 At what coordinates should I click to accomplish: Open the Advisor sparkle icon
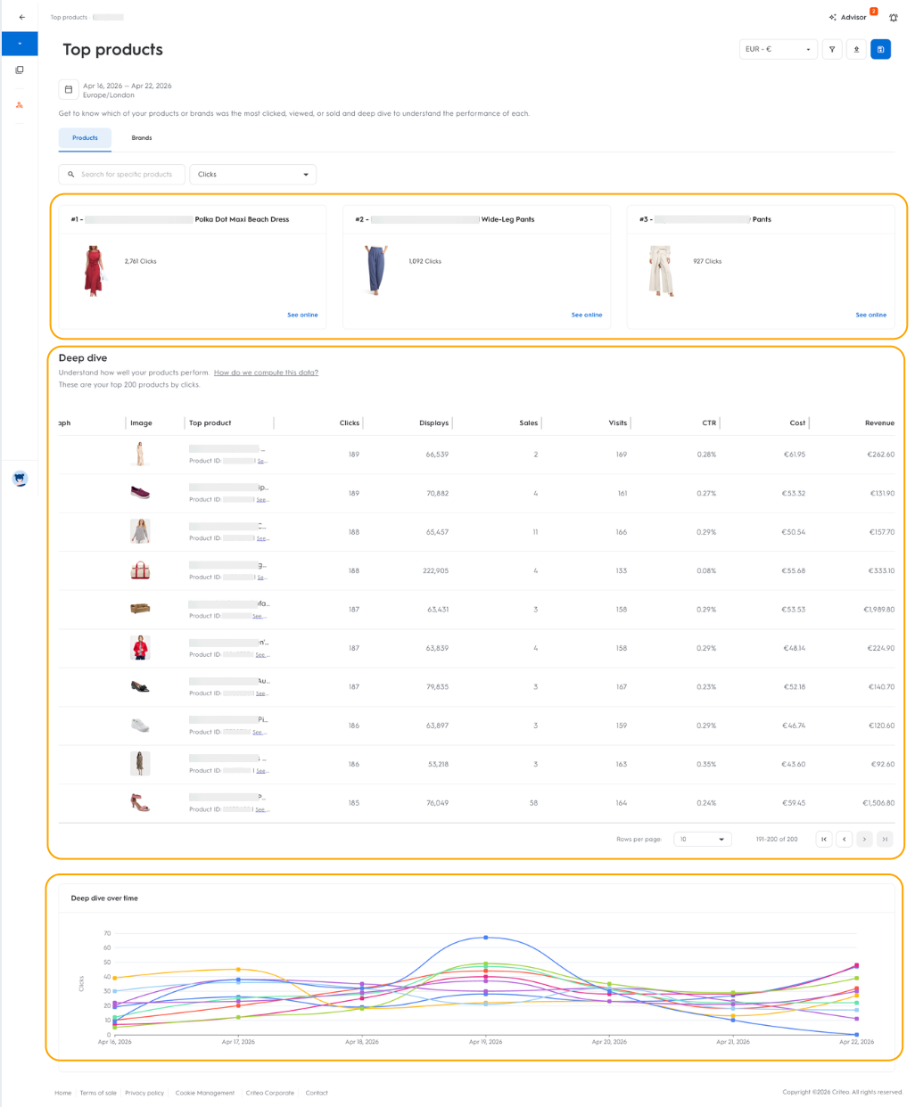click(x=833, y=17)
